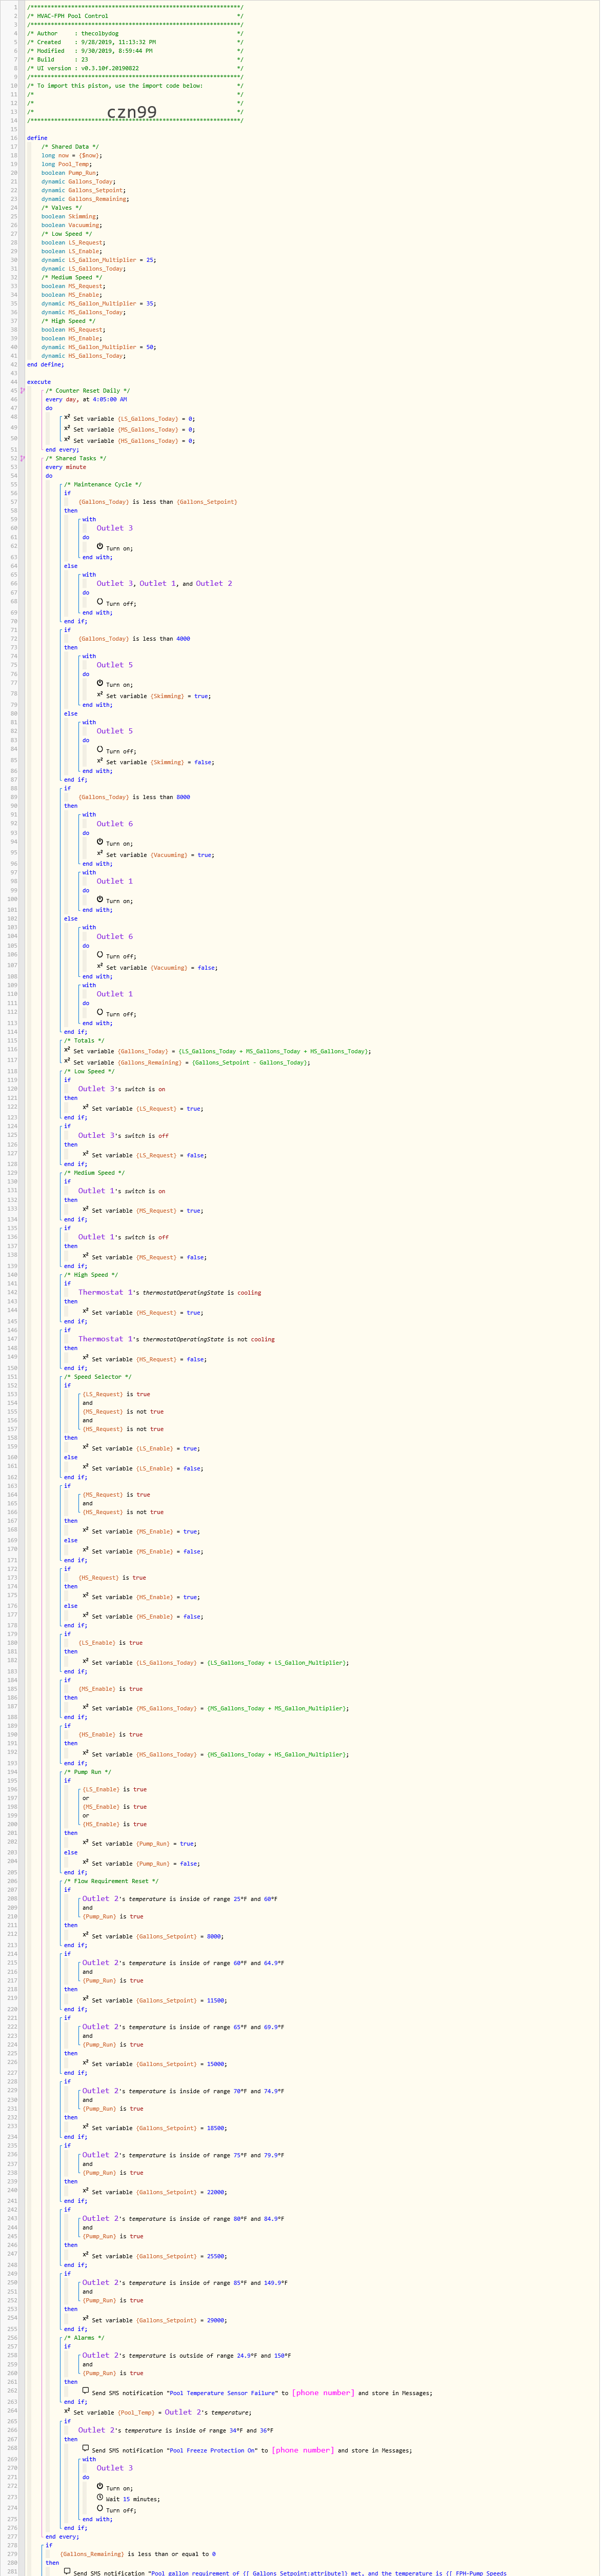Screen dimensions: 604x2576
Task: Click the Turn on icon on line 100 for Outlet 1
Action: (x=100, y=899)
